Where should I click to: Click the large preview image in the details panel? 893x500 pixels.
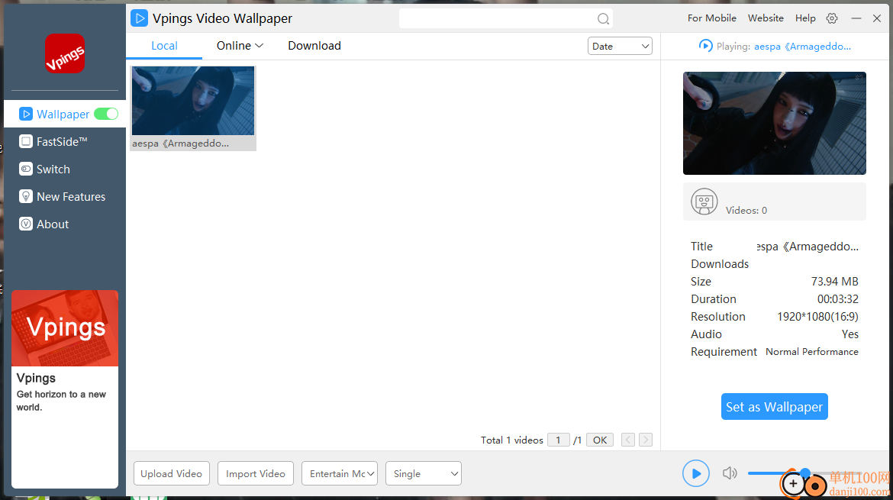[775, 123]
